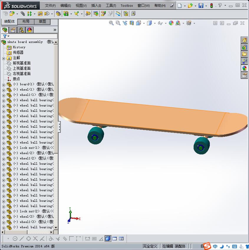This screenshot has height=250, width=249.
Task: Click the Performance Evaluation warning icon
Action: 126,14
